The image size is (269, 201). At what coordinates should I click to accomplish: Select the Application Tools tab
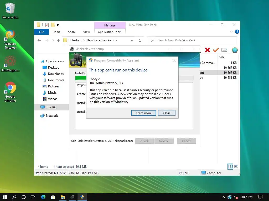click(x=110, y=32)
